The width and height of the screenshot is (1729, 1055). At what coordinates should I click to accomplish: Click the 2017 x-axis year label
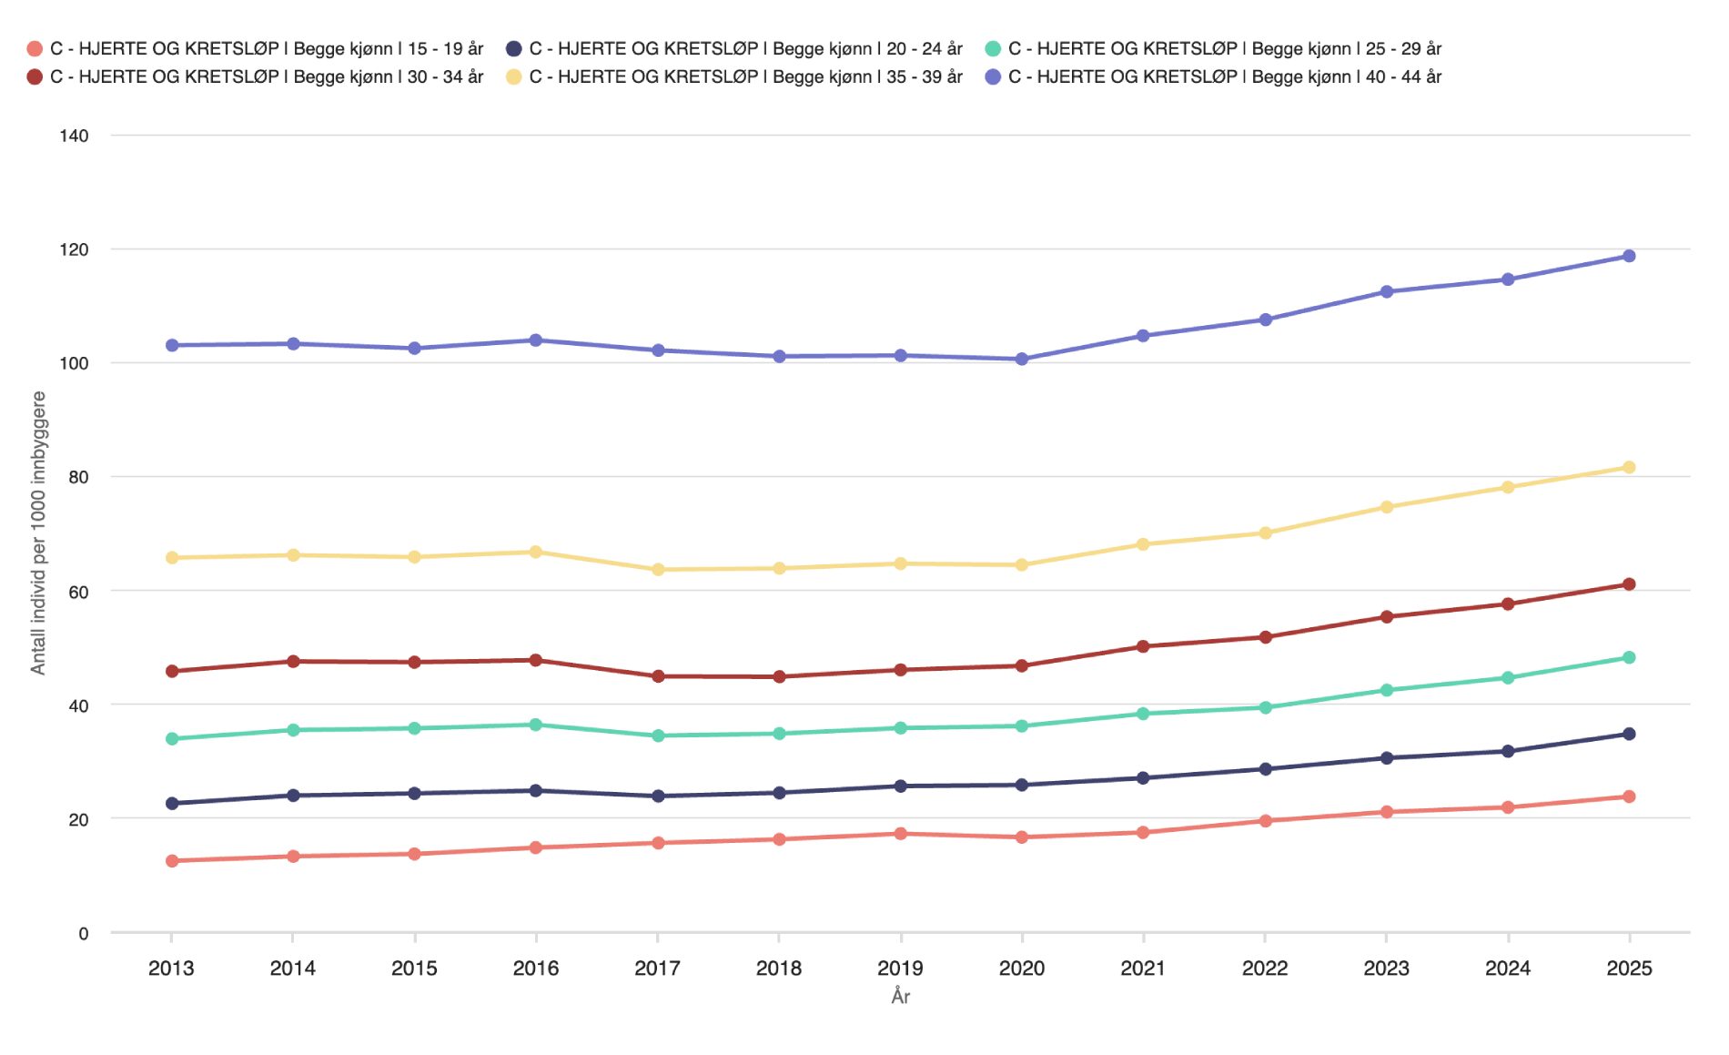pyautogui.click(x=657, y=969)
